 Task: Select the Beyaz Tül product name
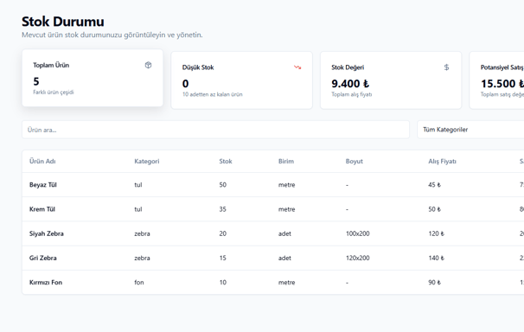point(43,185)
